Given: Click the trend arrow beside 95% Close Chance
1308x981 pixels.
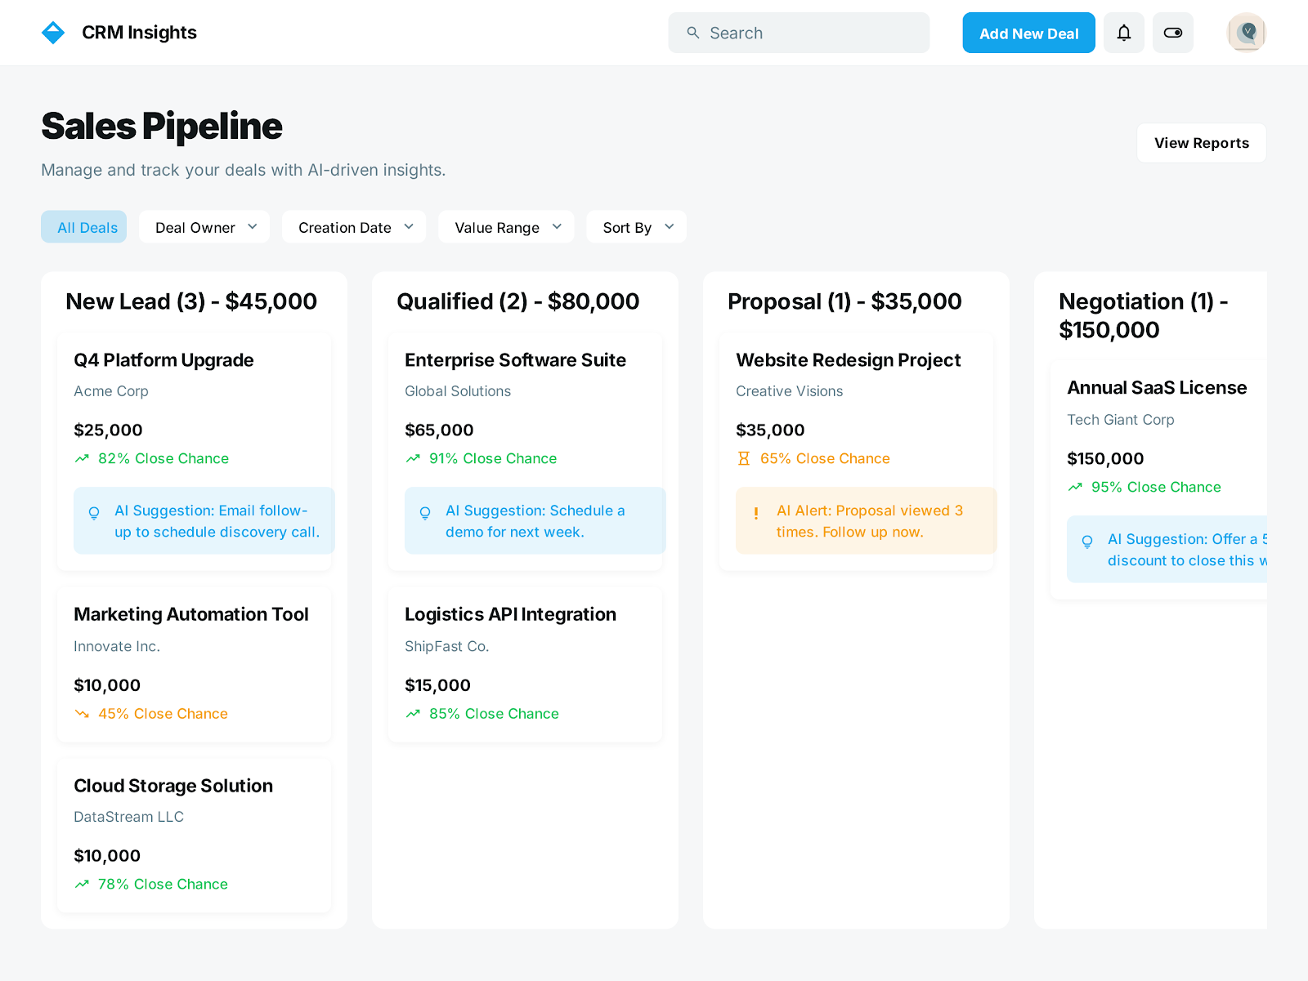Looking at the screenshot, I should [1074, 487].
